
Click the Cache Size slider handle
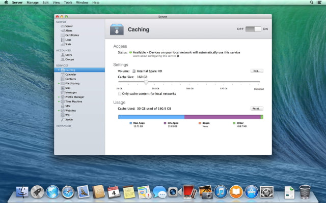pos(146,82)
